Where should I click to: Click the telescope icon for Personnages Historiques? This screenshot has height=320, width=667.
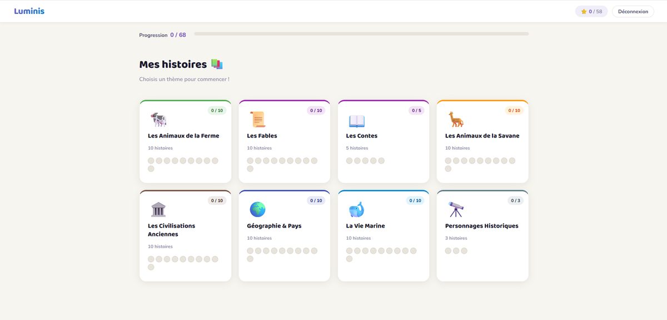(456, 209)
